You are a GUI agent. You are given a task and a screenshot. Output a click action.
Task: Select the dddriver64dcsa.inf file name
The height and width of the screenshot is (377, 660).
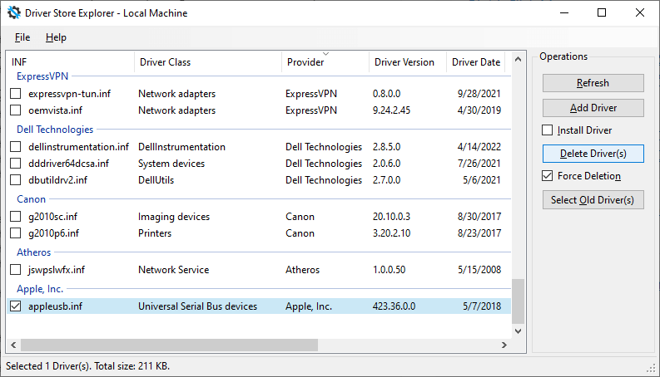pyautogui.click(x=68, y=164)
